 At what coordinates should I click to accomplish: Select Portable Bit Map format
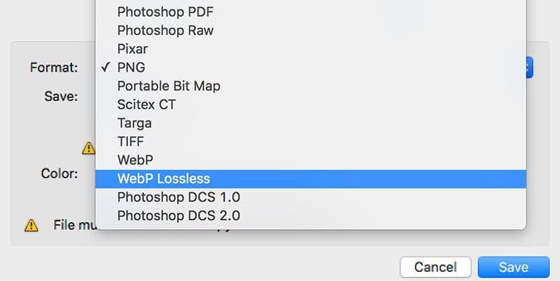point(169,86)
